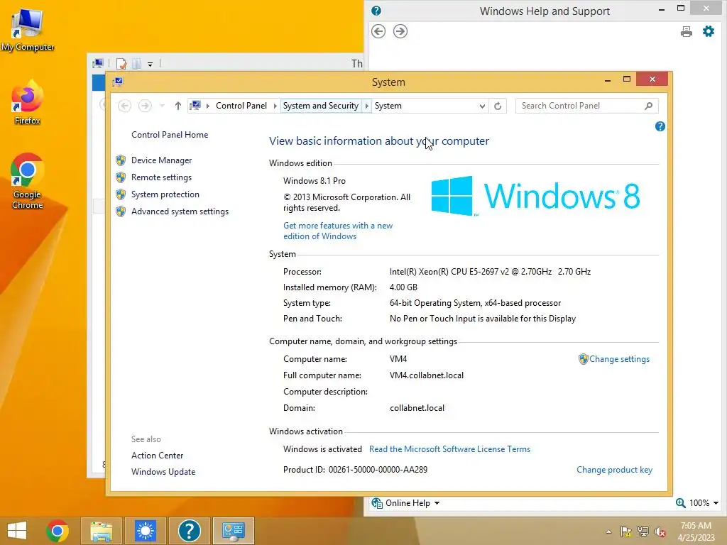This screenshot has height=545, width=727.
Task: Click the Action Center flag tray icon
Action: (x=626, y=532)
